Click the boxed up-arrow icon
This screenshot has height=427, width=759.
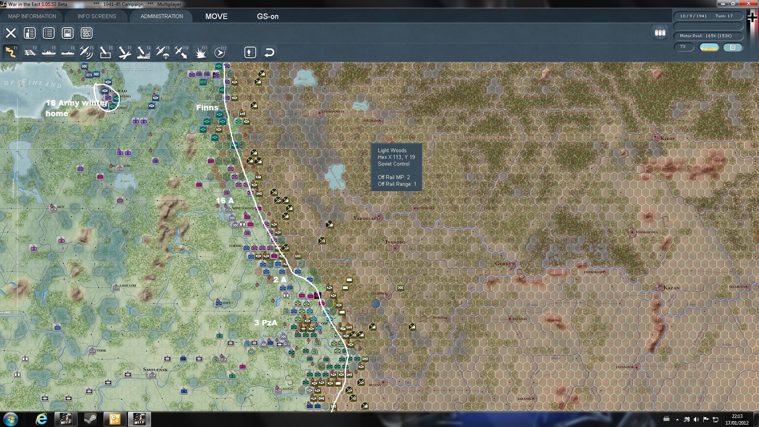pos(250,52)
